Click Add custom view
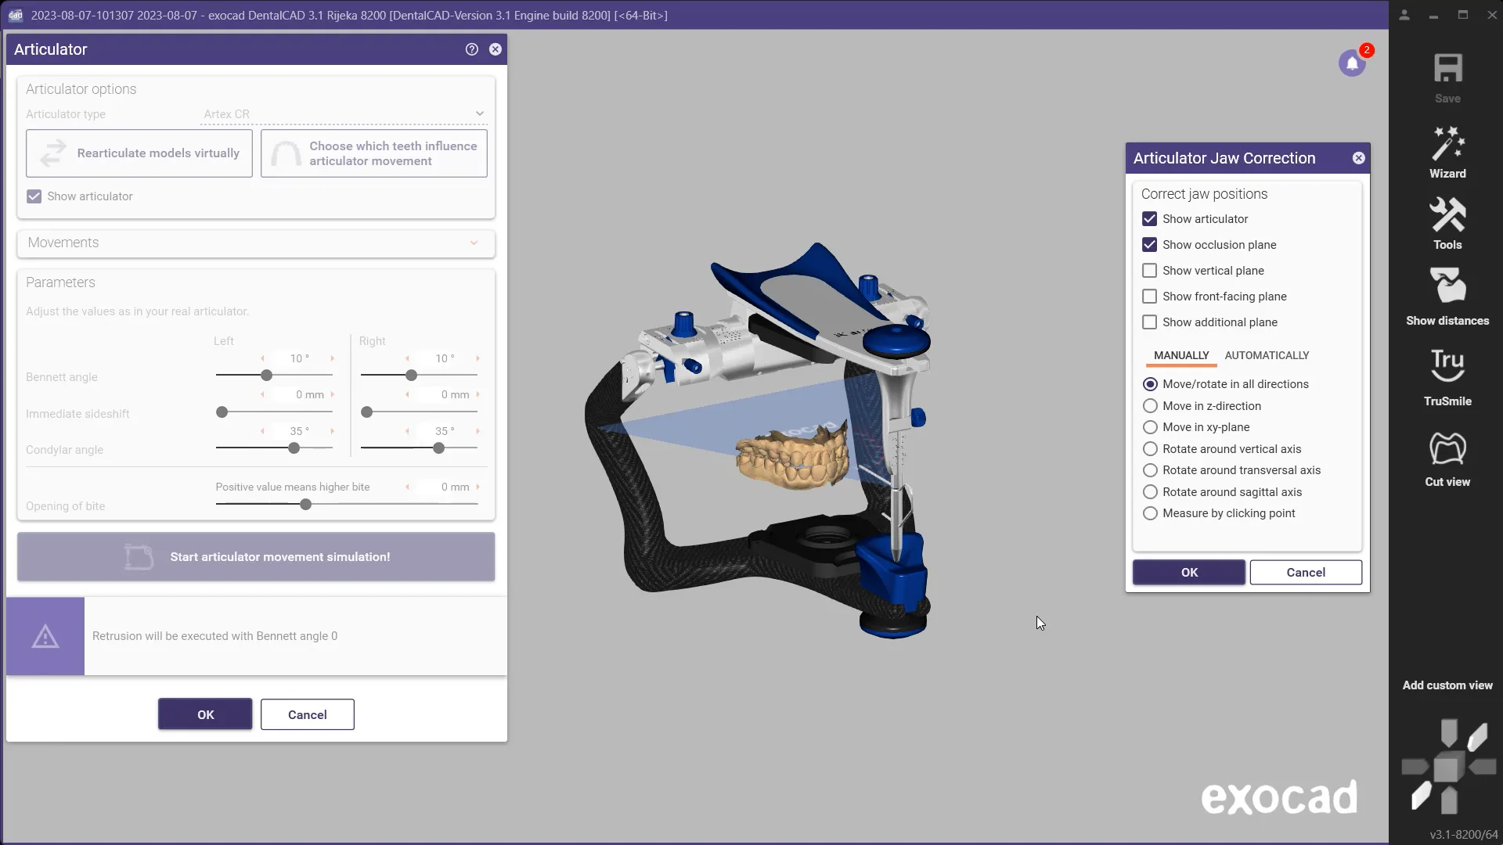Image resolution: width=1503 pixels, height=845 pixels. tap(1447, 685)
